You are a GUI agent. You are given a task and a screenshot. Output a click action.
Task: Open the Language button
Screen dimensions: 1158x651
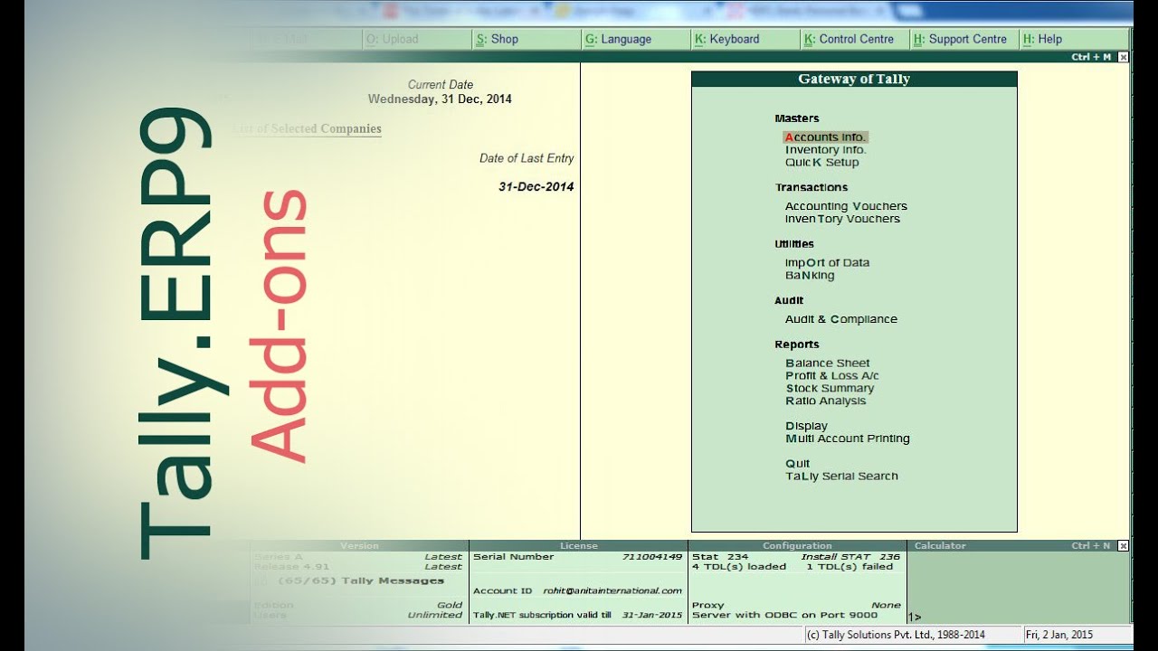pyautogui.click(x=634, y=39)
